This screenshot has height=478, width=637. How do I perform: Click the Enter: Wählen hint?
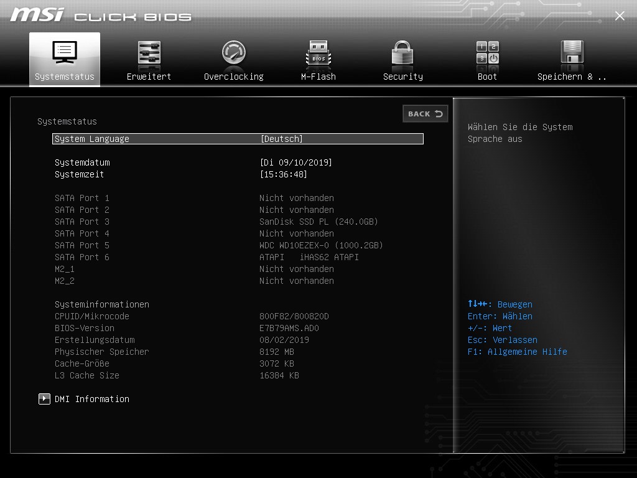[500, 316]
